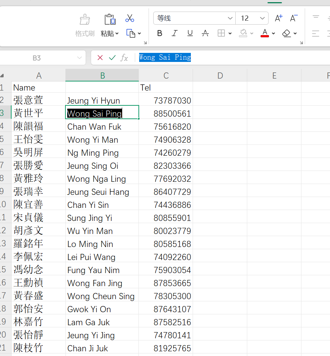Click the Name Box showing B3

click(x=37, y=58)
